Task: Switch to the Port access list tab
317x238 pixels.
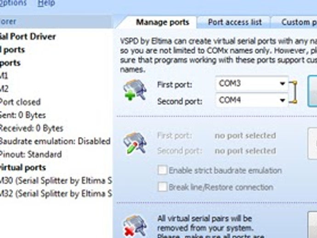Action: click(x=234, y=22)
